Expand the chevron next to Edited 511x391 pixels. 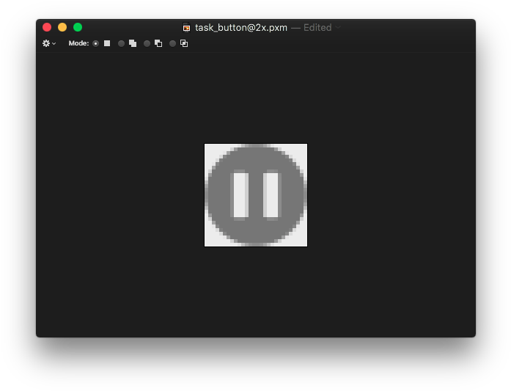click(338, 27)
